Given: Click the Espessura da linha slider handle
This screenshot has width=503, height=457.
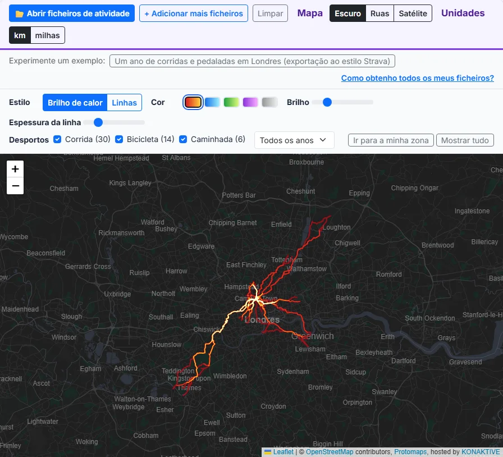Looking at the screenshot, I should 98,122.
